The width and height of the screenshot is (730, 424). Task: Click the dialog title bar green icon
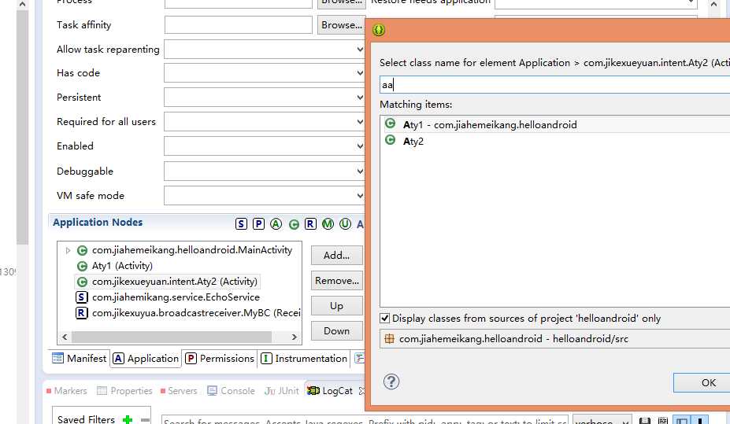[379, 30]
